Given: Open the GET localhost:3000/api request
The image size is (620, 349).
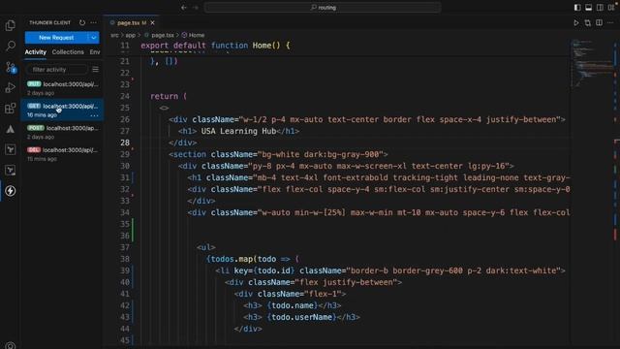Looking at the screenshot, I should coord(62,110).
